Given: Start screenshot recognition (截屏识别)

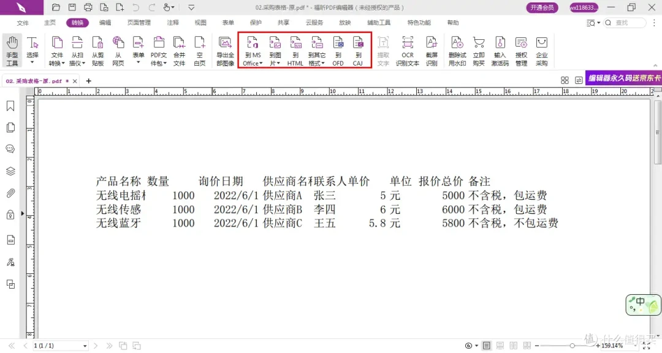Looking at the screenshot, I should (432, 51).
